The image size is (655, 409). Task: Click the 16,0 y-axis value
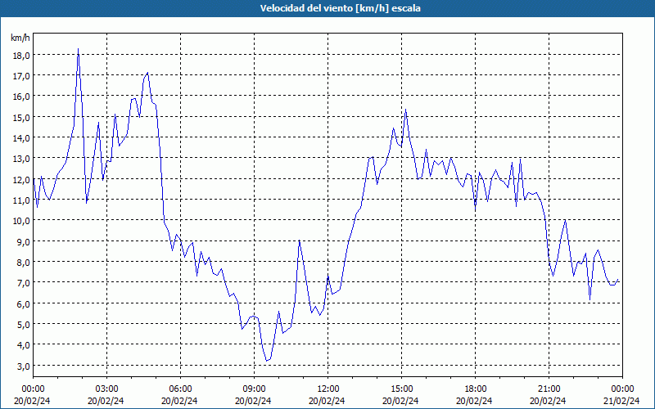[x=20, y=97]
